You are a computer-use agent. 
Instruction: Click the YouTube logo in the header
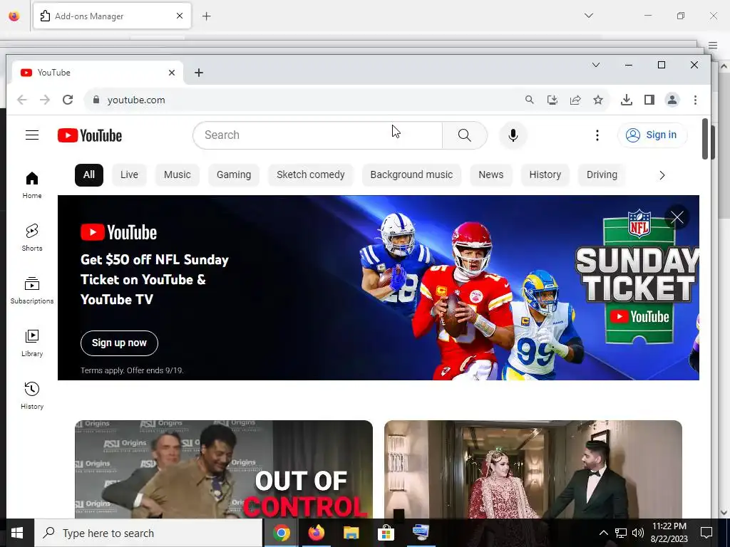(89, 135)
